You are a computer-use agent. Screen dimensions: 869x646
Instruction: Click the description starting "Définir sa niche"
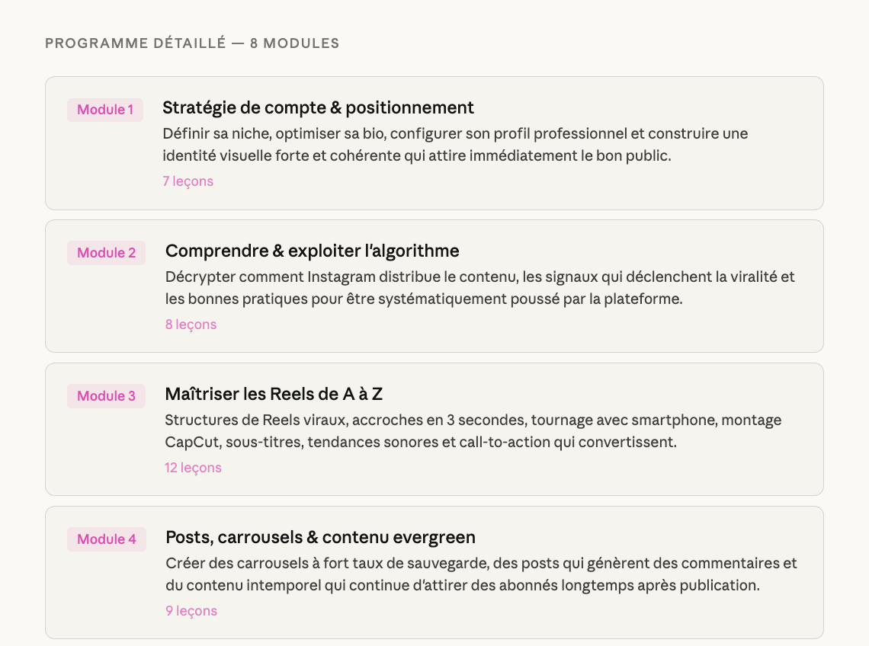pos(455,145)
